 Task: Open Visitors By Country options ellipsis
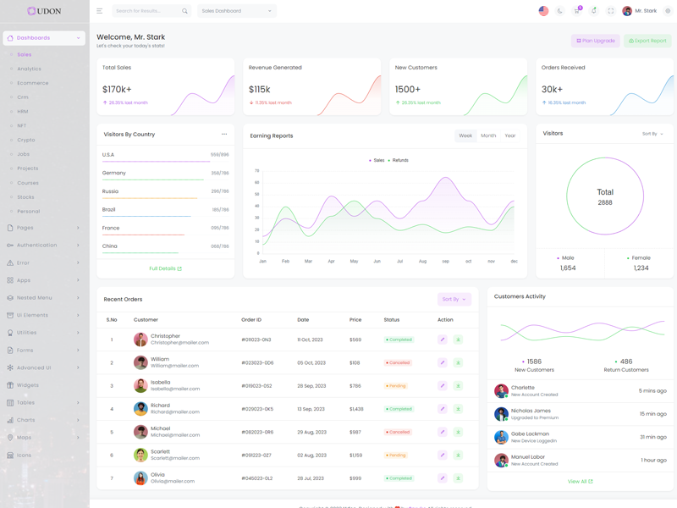224,134
